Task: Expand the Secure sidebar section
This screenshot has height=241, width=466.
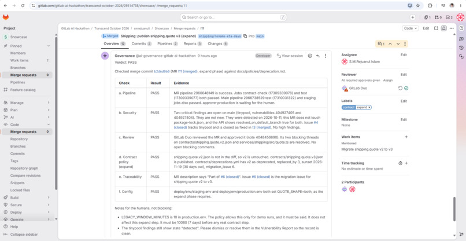Action: [x=49, y=205]
